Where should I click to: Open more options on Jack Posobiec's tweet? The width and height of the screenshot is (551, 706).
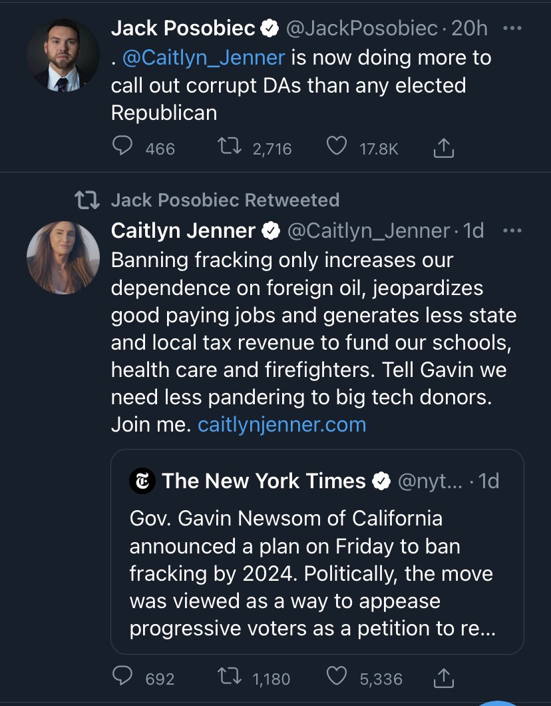click(512, 29)
